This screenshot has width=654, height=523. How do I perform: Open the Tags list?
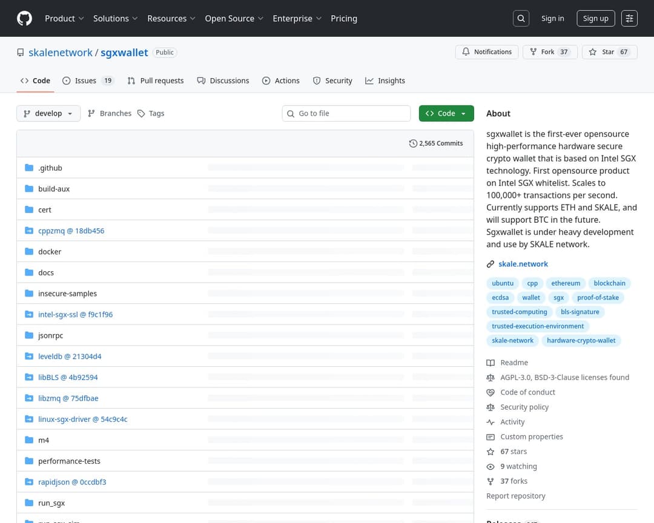(151, 114)
